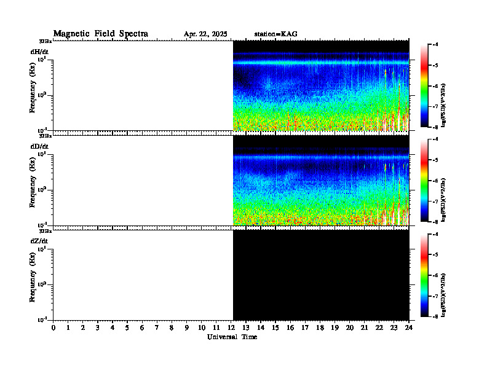Click the black dZ/dt spectrogram data

pos(321,275)
